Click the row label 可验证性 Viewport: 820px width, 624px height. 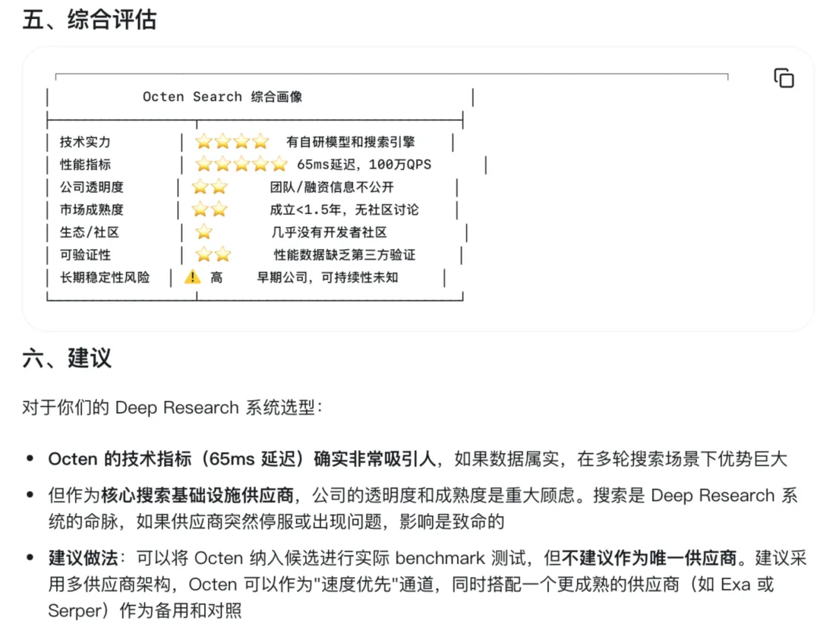point(85,254)
